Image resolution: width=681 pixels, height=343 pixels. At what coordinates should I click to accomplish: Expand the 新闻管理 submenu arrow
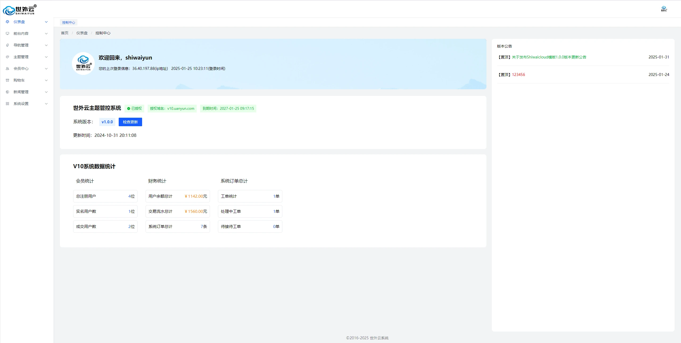[46, 92]
